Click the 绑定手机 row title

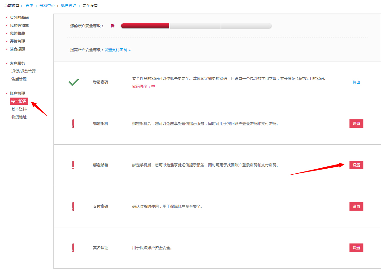click(101, 124)
